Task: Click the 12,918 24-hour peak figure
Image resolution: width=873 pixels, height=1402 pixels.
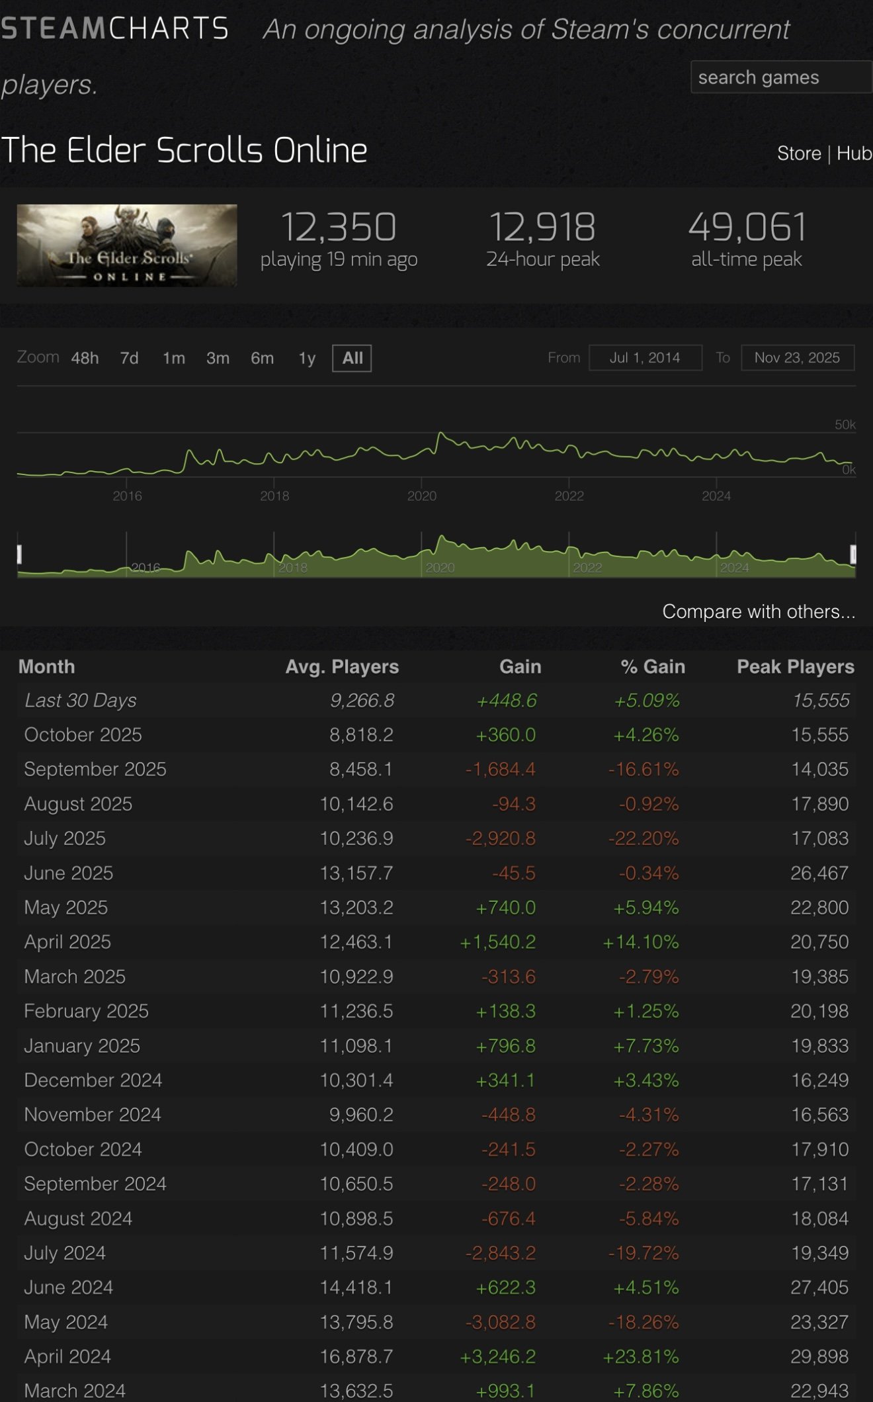Action: pos(542,227)
